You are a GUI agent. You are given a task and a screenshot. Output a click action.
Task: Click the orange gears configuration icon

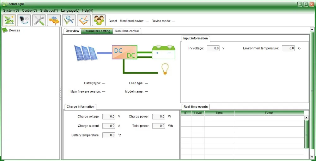pos(54,20)
